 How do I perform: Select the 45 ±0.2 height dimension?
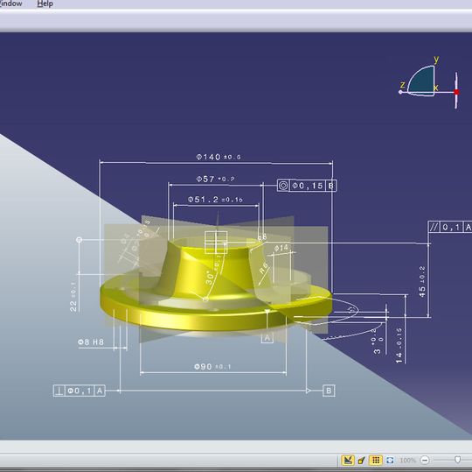[x=422, y=281]
